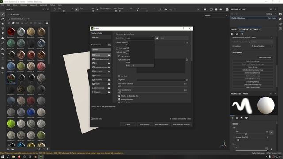
Task: Click the Select curvature map button
Action: [x=252, y=73]
